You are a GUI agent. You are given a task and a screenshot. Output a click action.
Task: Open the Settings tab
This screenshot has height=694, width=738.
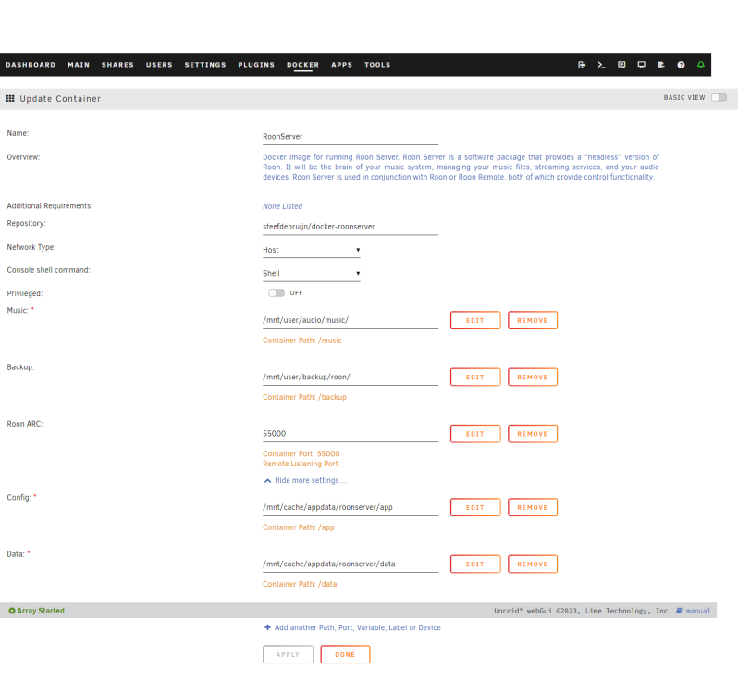[205, 65]
